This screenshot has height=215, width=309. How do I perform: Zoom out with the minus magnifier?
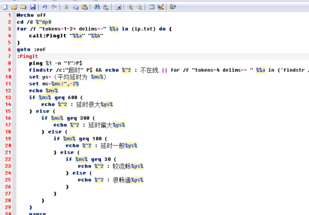[139, 7]
